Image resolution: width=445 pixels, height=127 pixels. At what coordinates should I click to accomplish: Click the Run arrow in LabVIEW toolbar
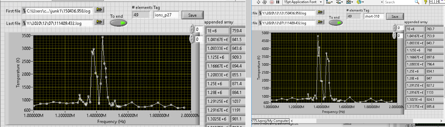[258, 2]
